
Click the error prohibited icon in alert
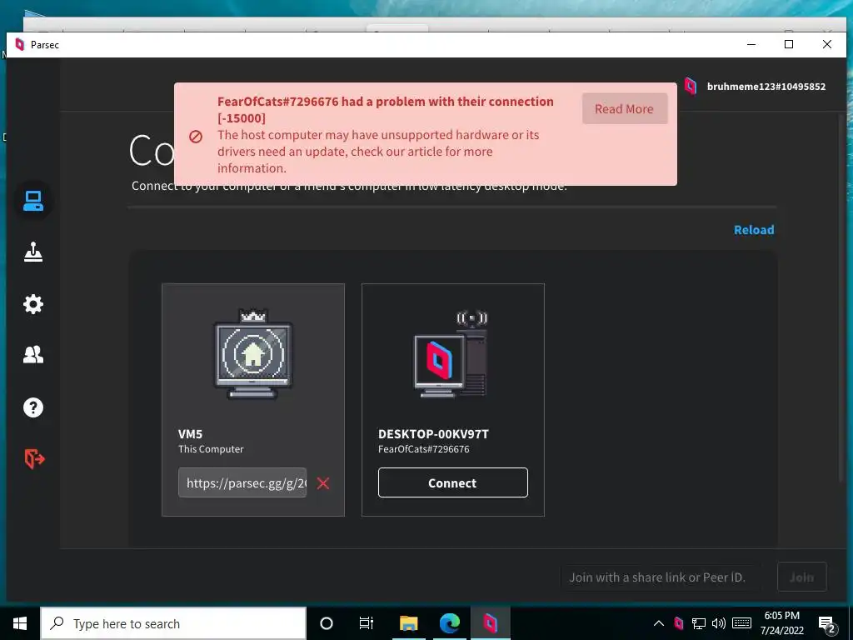coord(196,137)
